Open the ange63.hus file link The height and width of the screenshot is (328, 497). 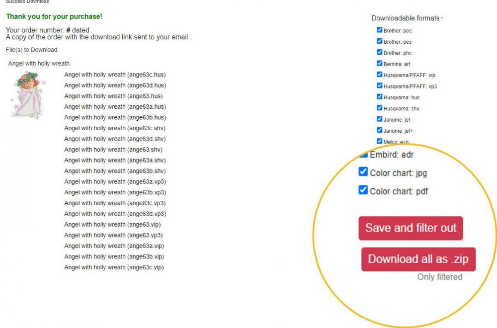click(113, 96)
